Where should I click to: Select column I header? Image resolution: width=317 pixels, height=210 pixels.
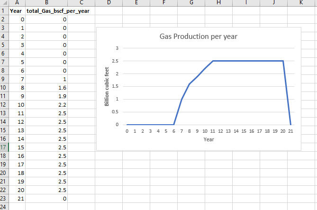tap(246, 3)
